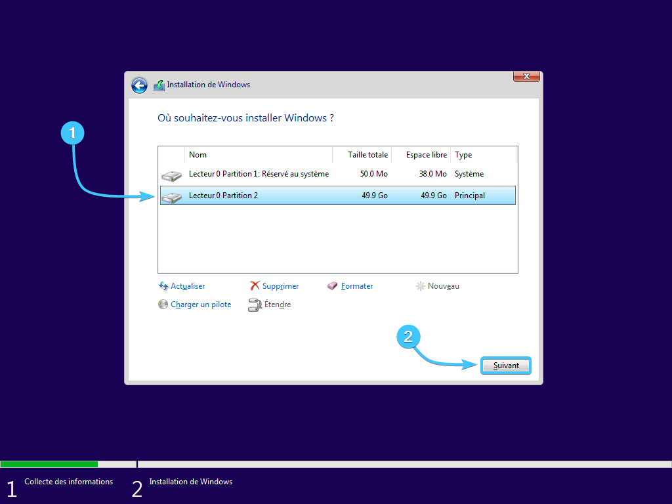The height and width of the screenshot is (504, 672).
Task: Click the Collecte des informations step label
Action: [x=68, y=482]
